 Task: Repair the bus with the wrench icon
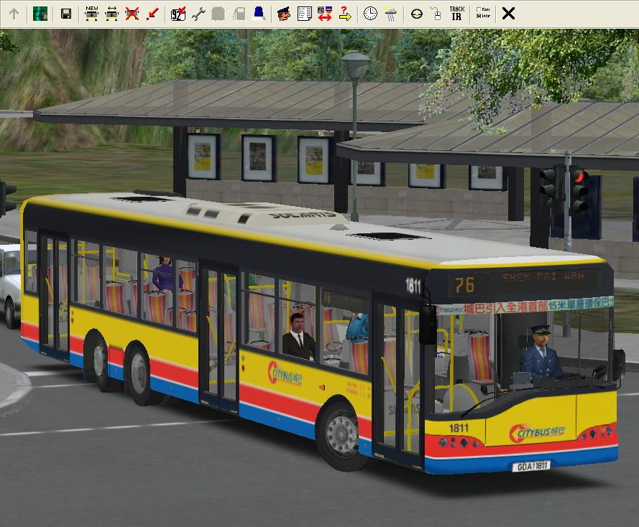198,14
